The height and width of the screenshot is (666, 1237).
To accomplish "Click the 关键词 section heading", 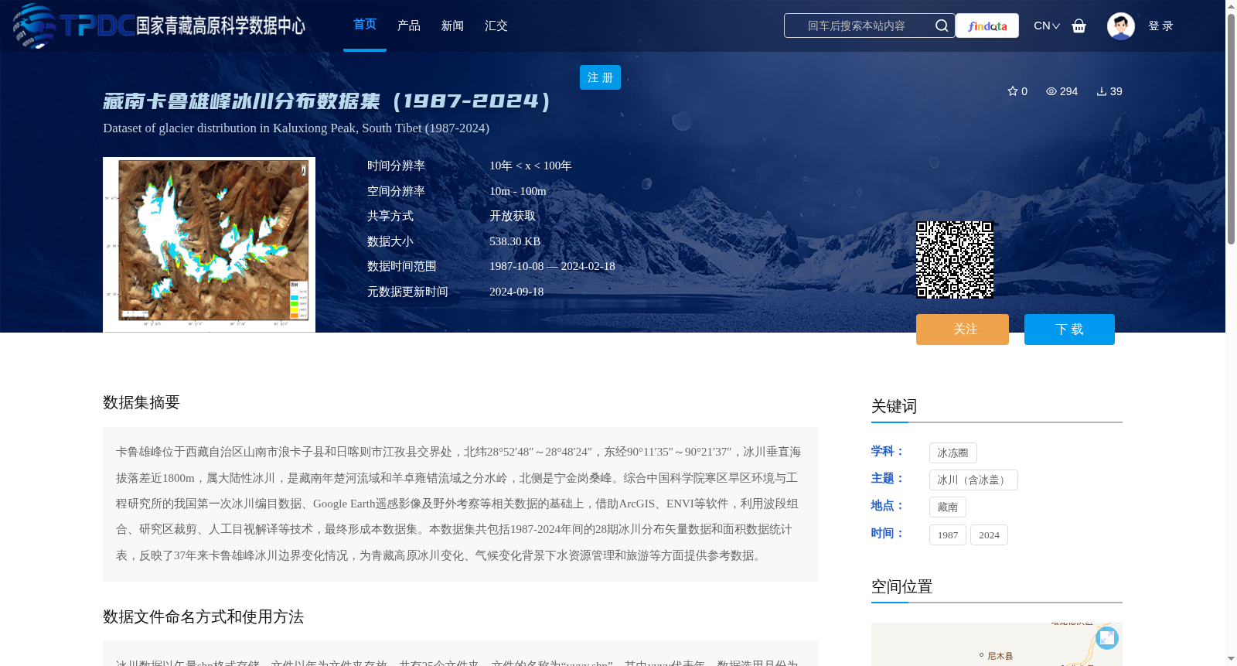I will [x=894, y=406].
